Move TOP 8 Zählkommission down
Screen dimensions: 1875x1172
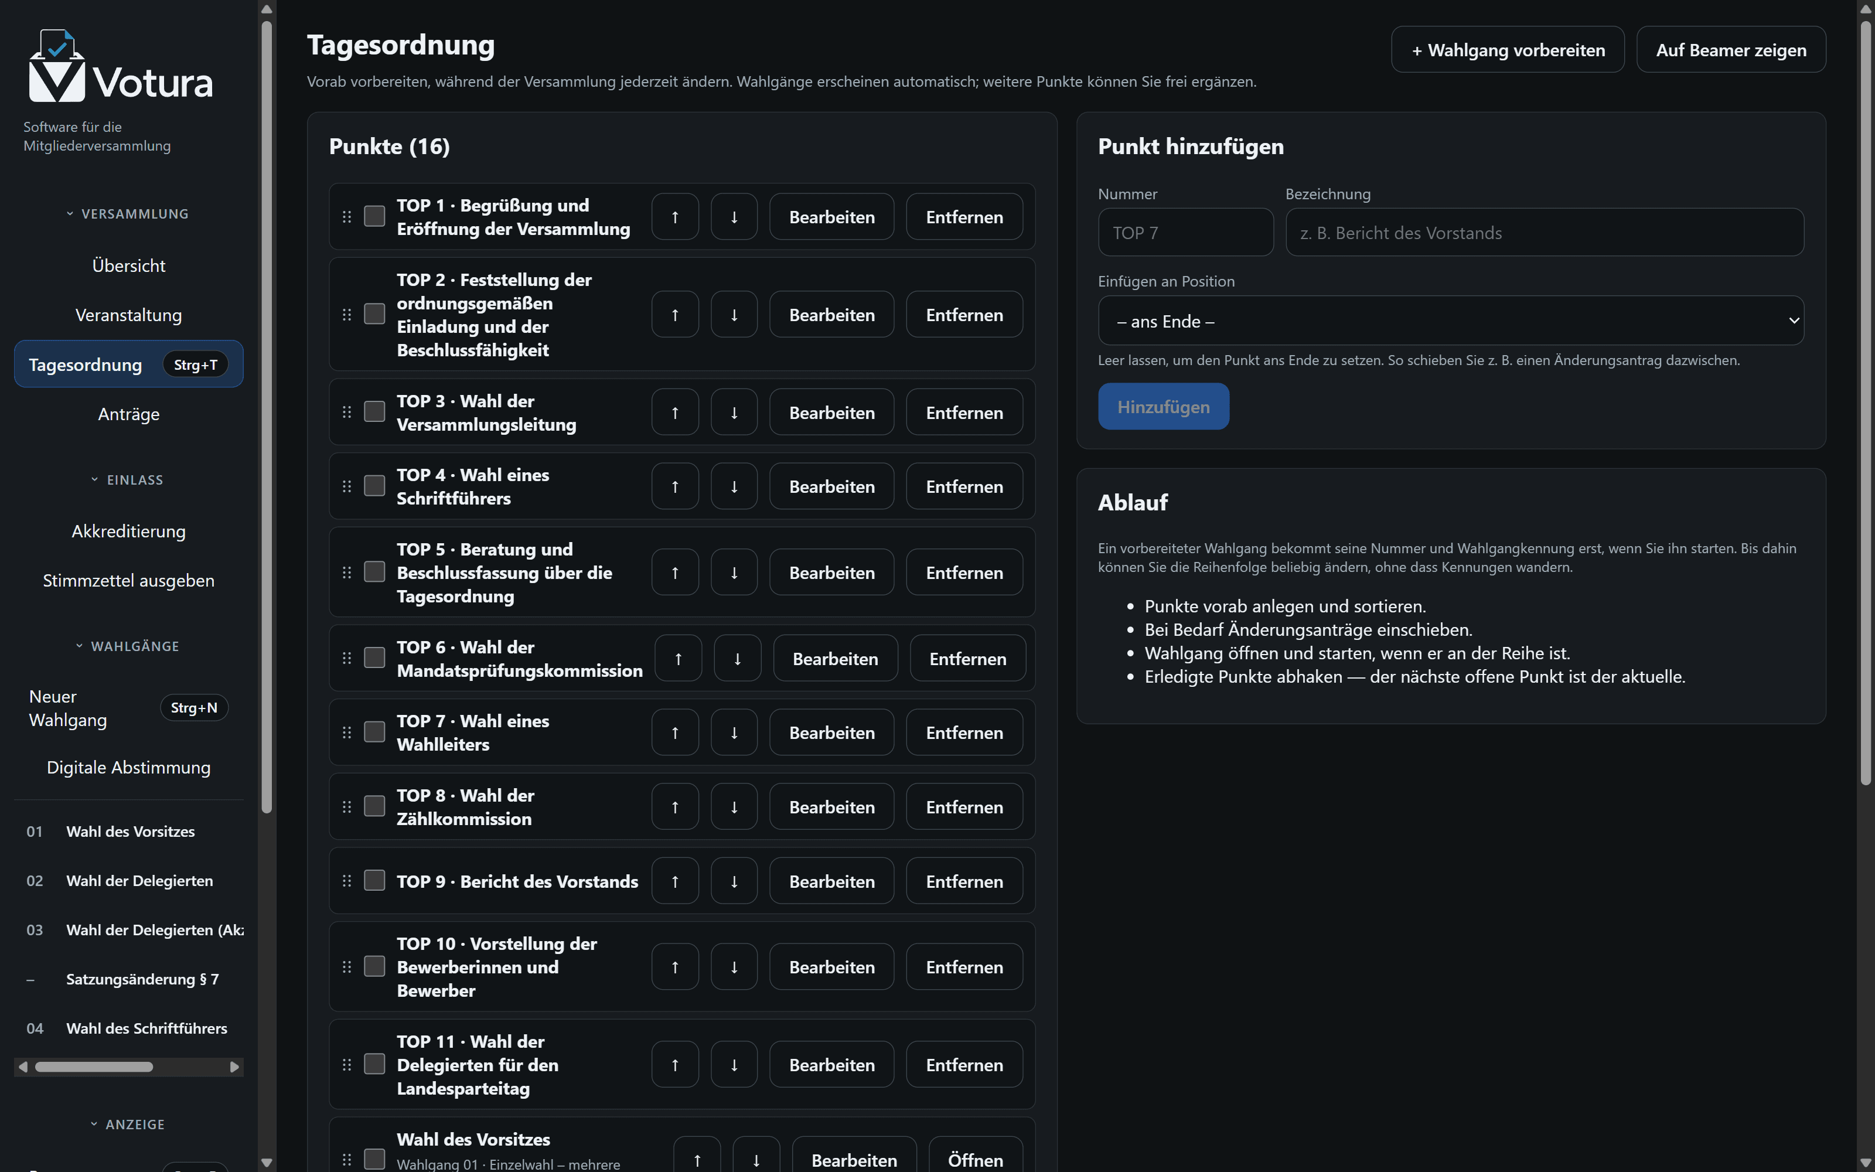coord(734,807)
